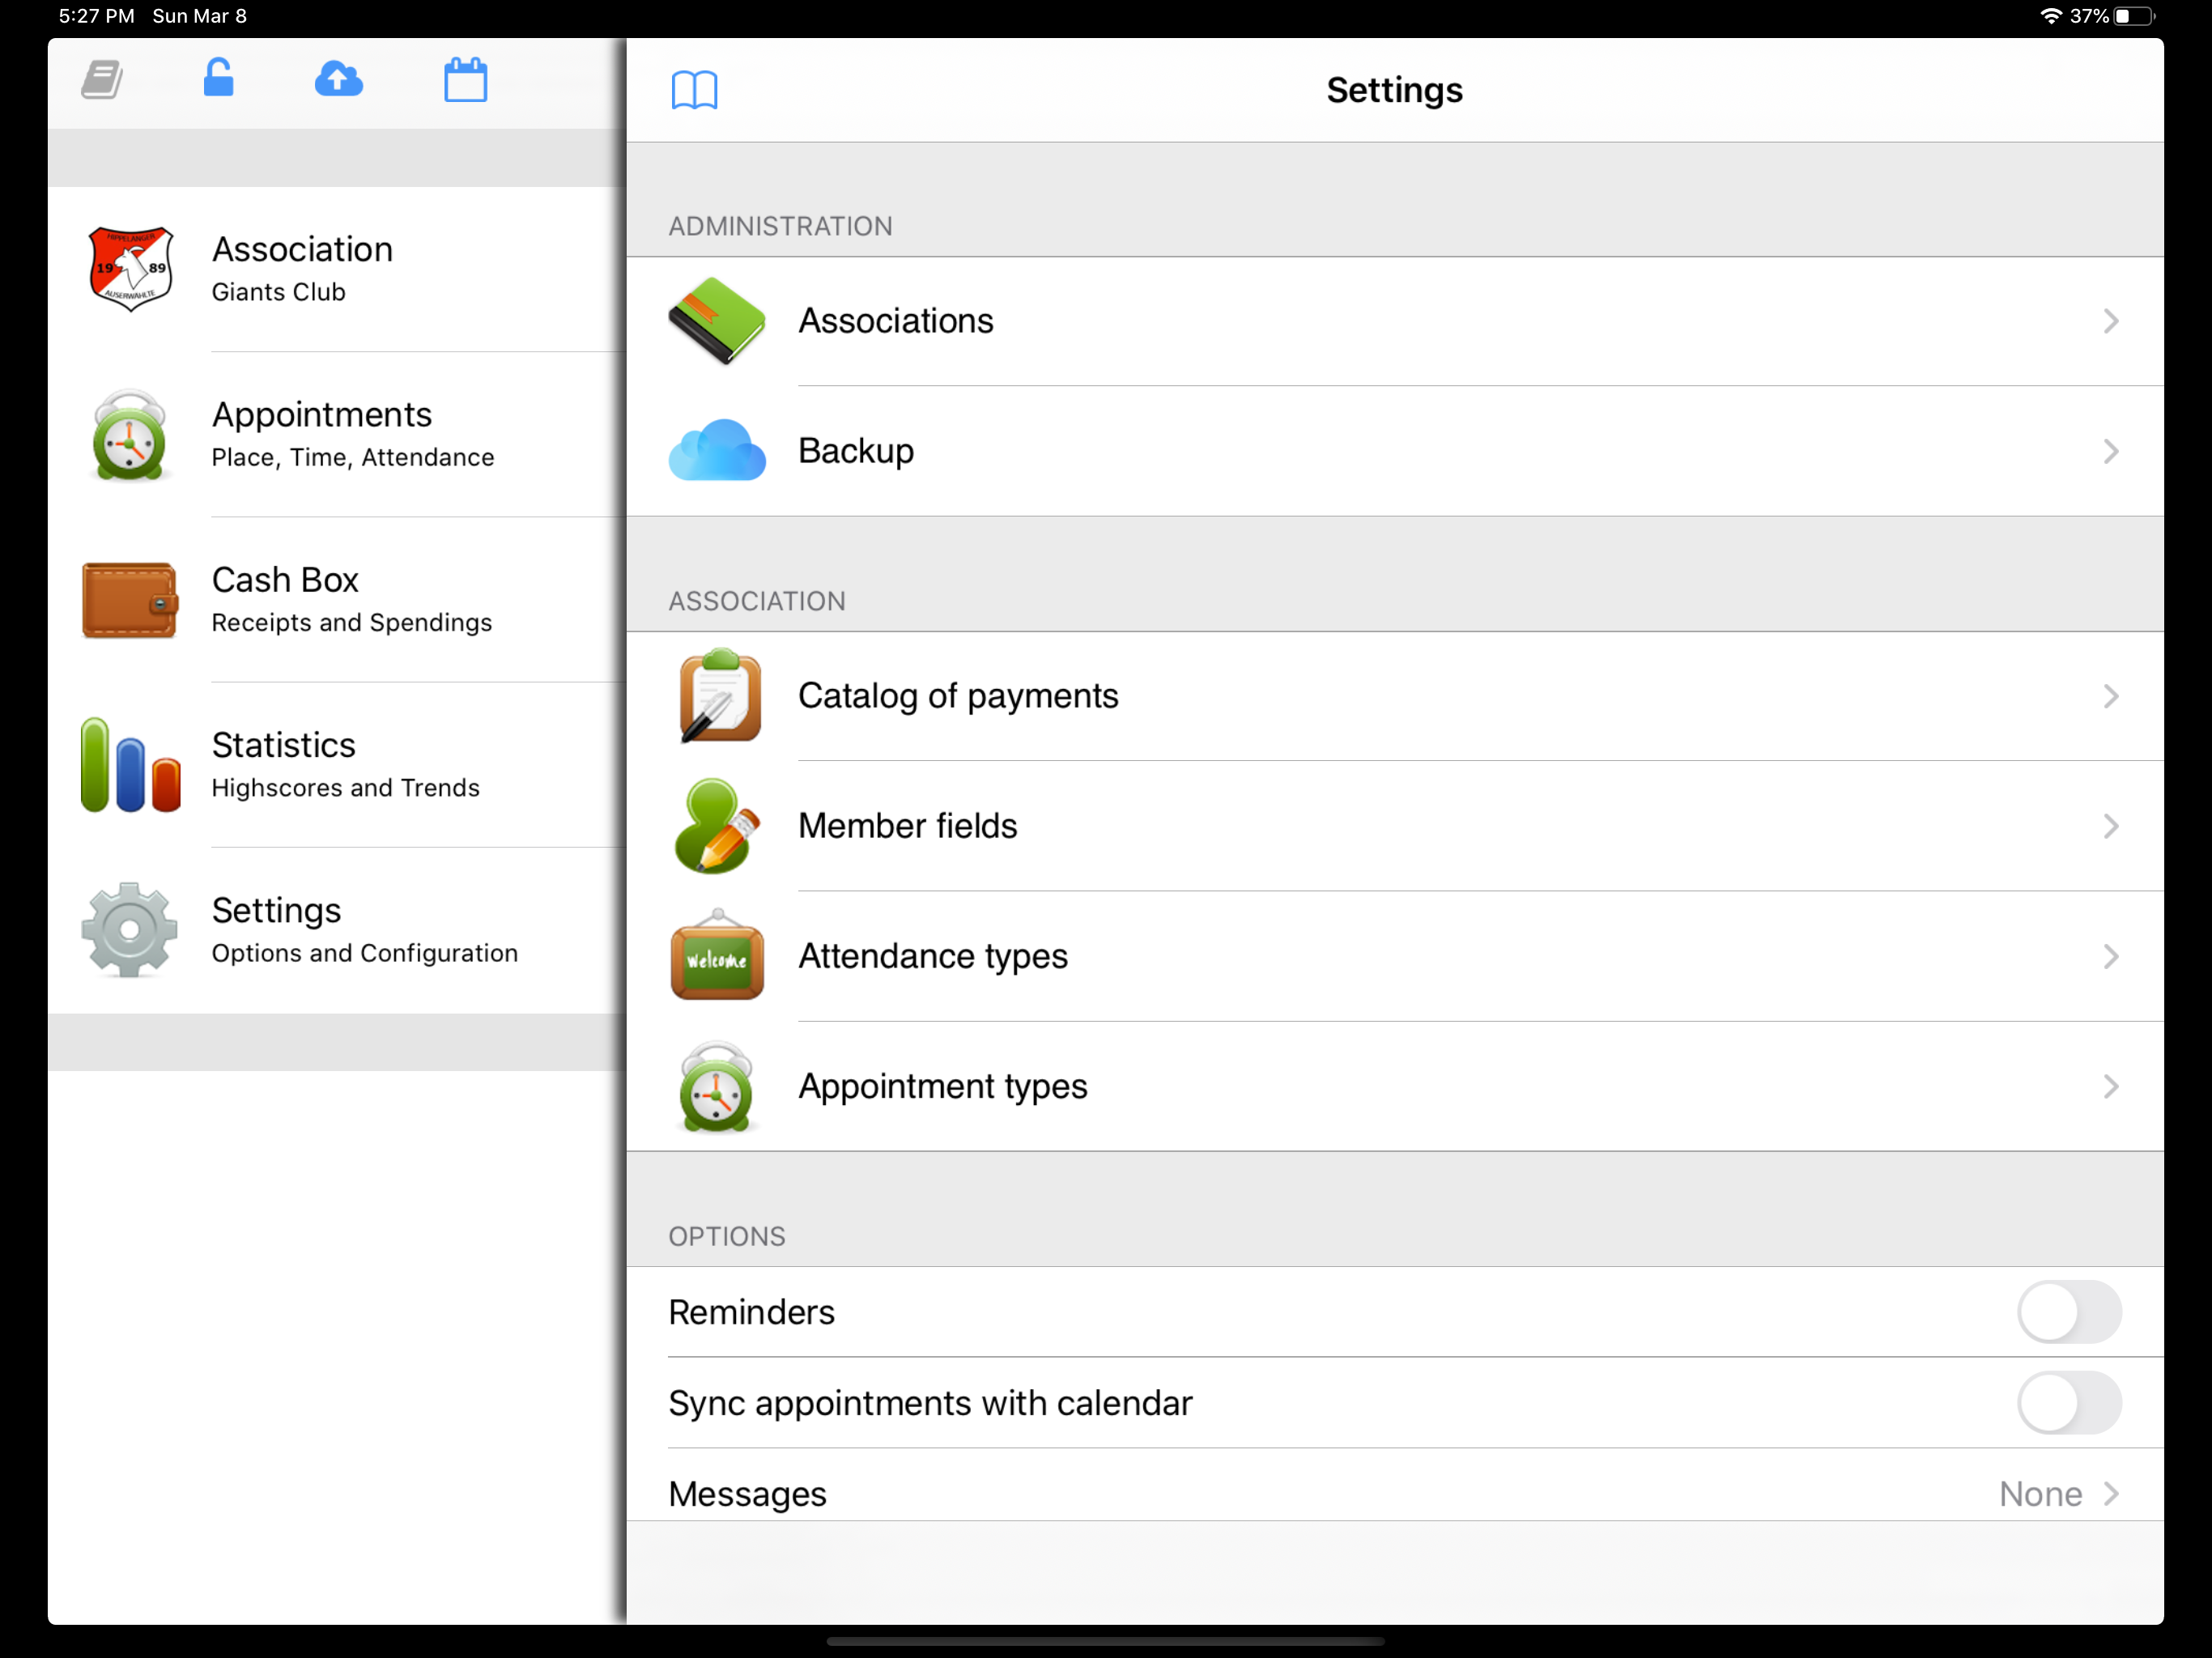Tap Receipts and Spendings subtitle
This screenshot has height=1658, width=2212.
coord(351,622)
